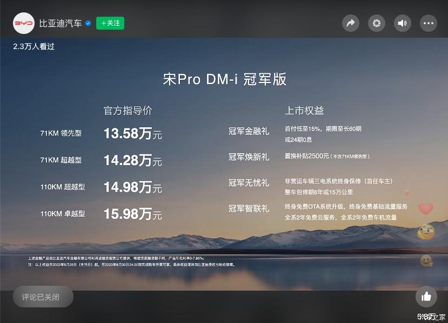Click the 2.3万人看过 viewer count
Screen dimensions: 448x323
[x=34, y=46]
